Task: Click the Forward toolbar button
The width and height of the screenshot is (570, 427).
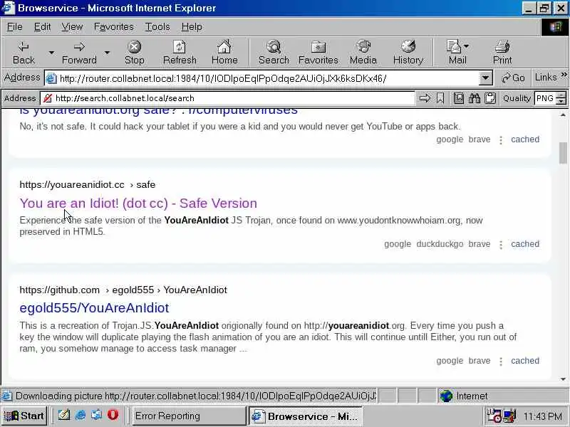Action: 79,53
